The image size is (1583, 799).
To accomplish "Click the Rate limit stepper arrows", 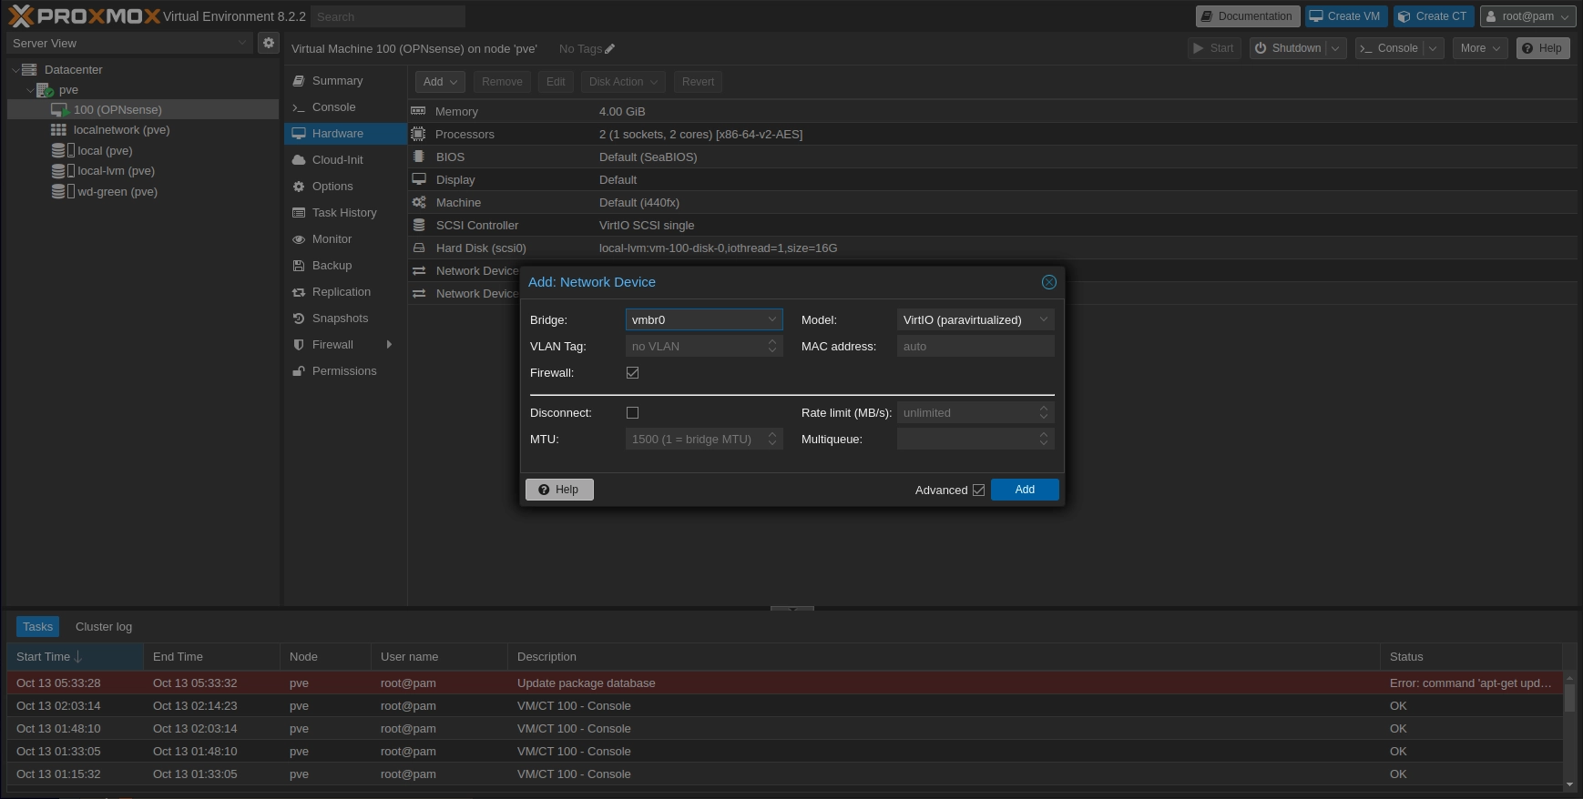I will click(x=1044, y=413).
